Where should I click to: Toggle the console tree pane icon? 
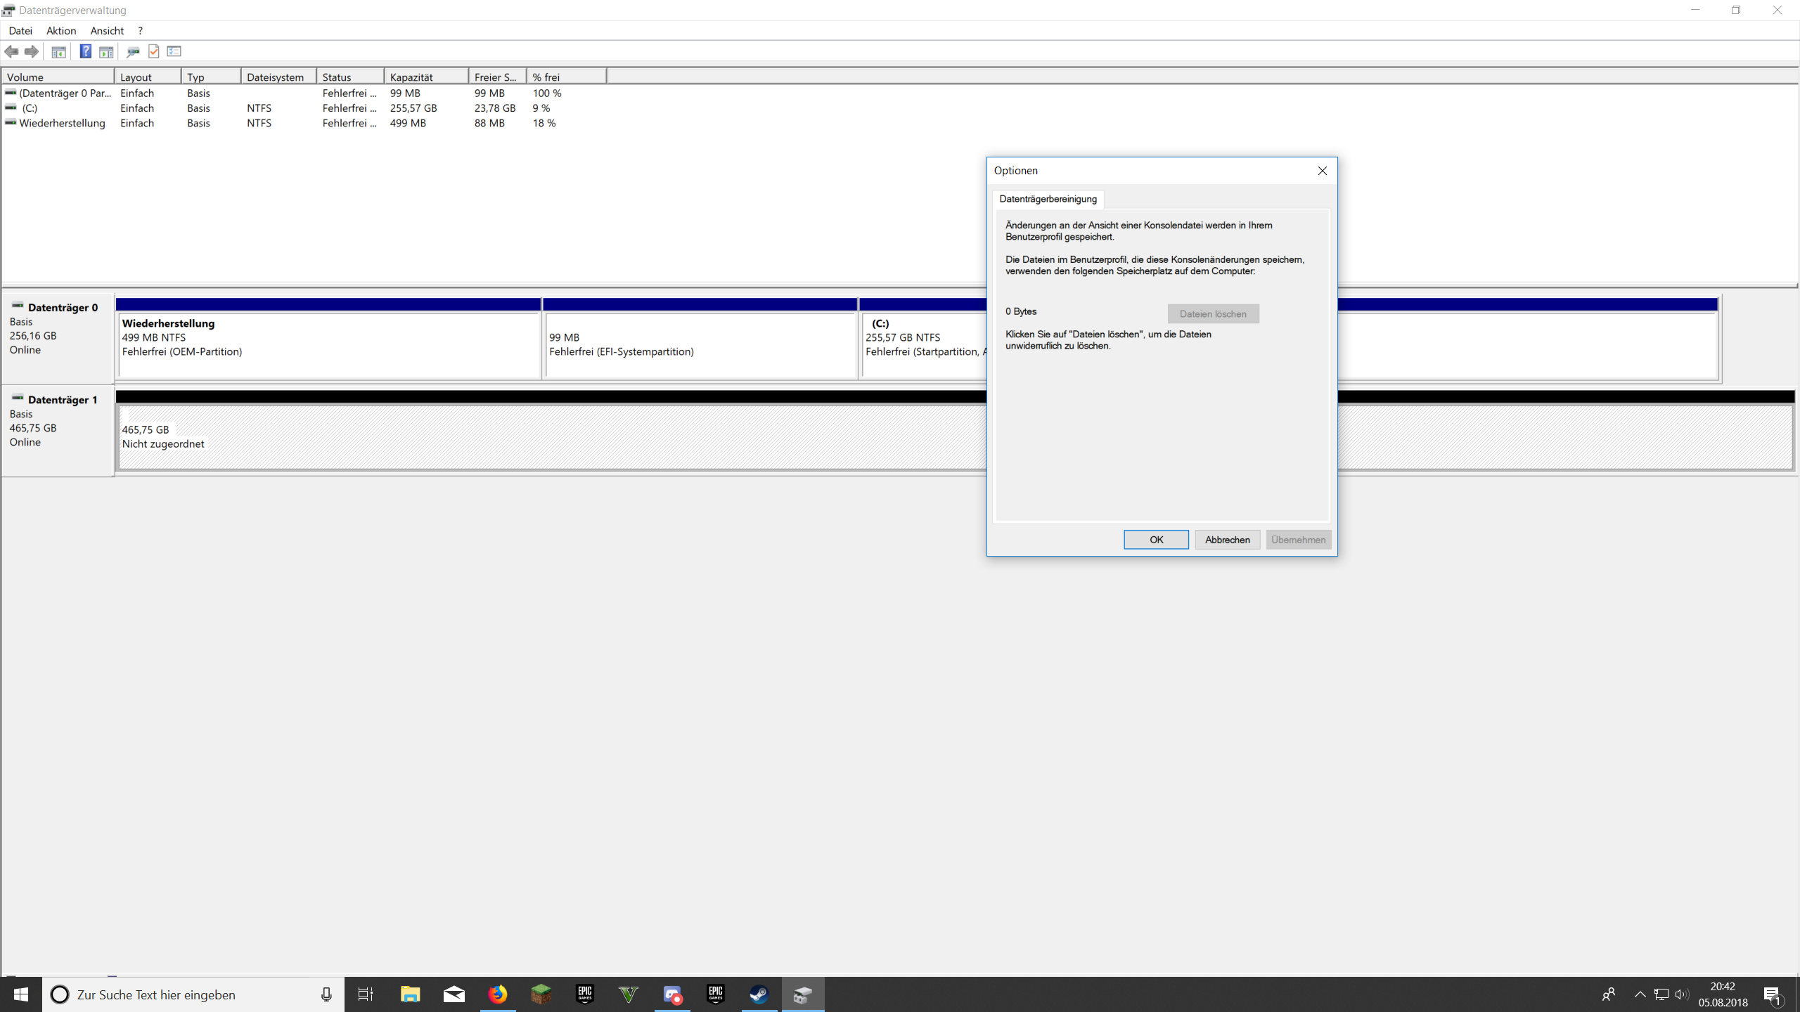[x=59, y=51]
